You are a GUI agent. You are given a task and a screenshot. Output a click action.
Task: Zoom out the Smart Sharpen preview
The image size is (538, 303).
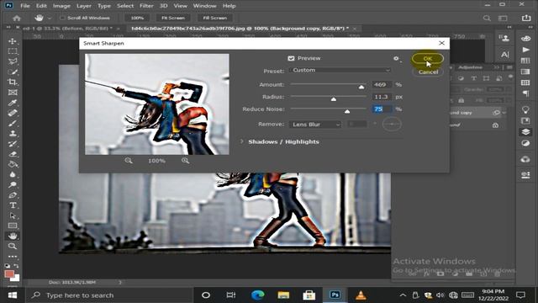click(129, 161)
